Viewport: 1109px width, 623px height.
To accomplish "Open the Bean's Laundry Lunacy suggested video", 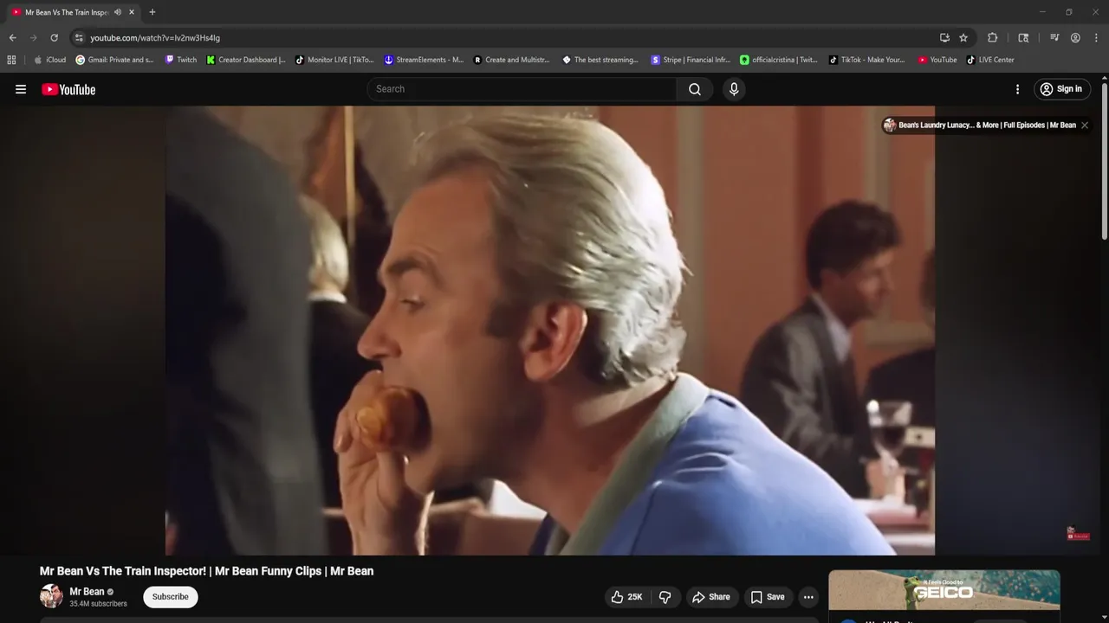I will point(979,125).
